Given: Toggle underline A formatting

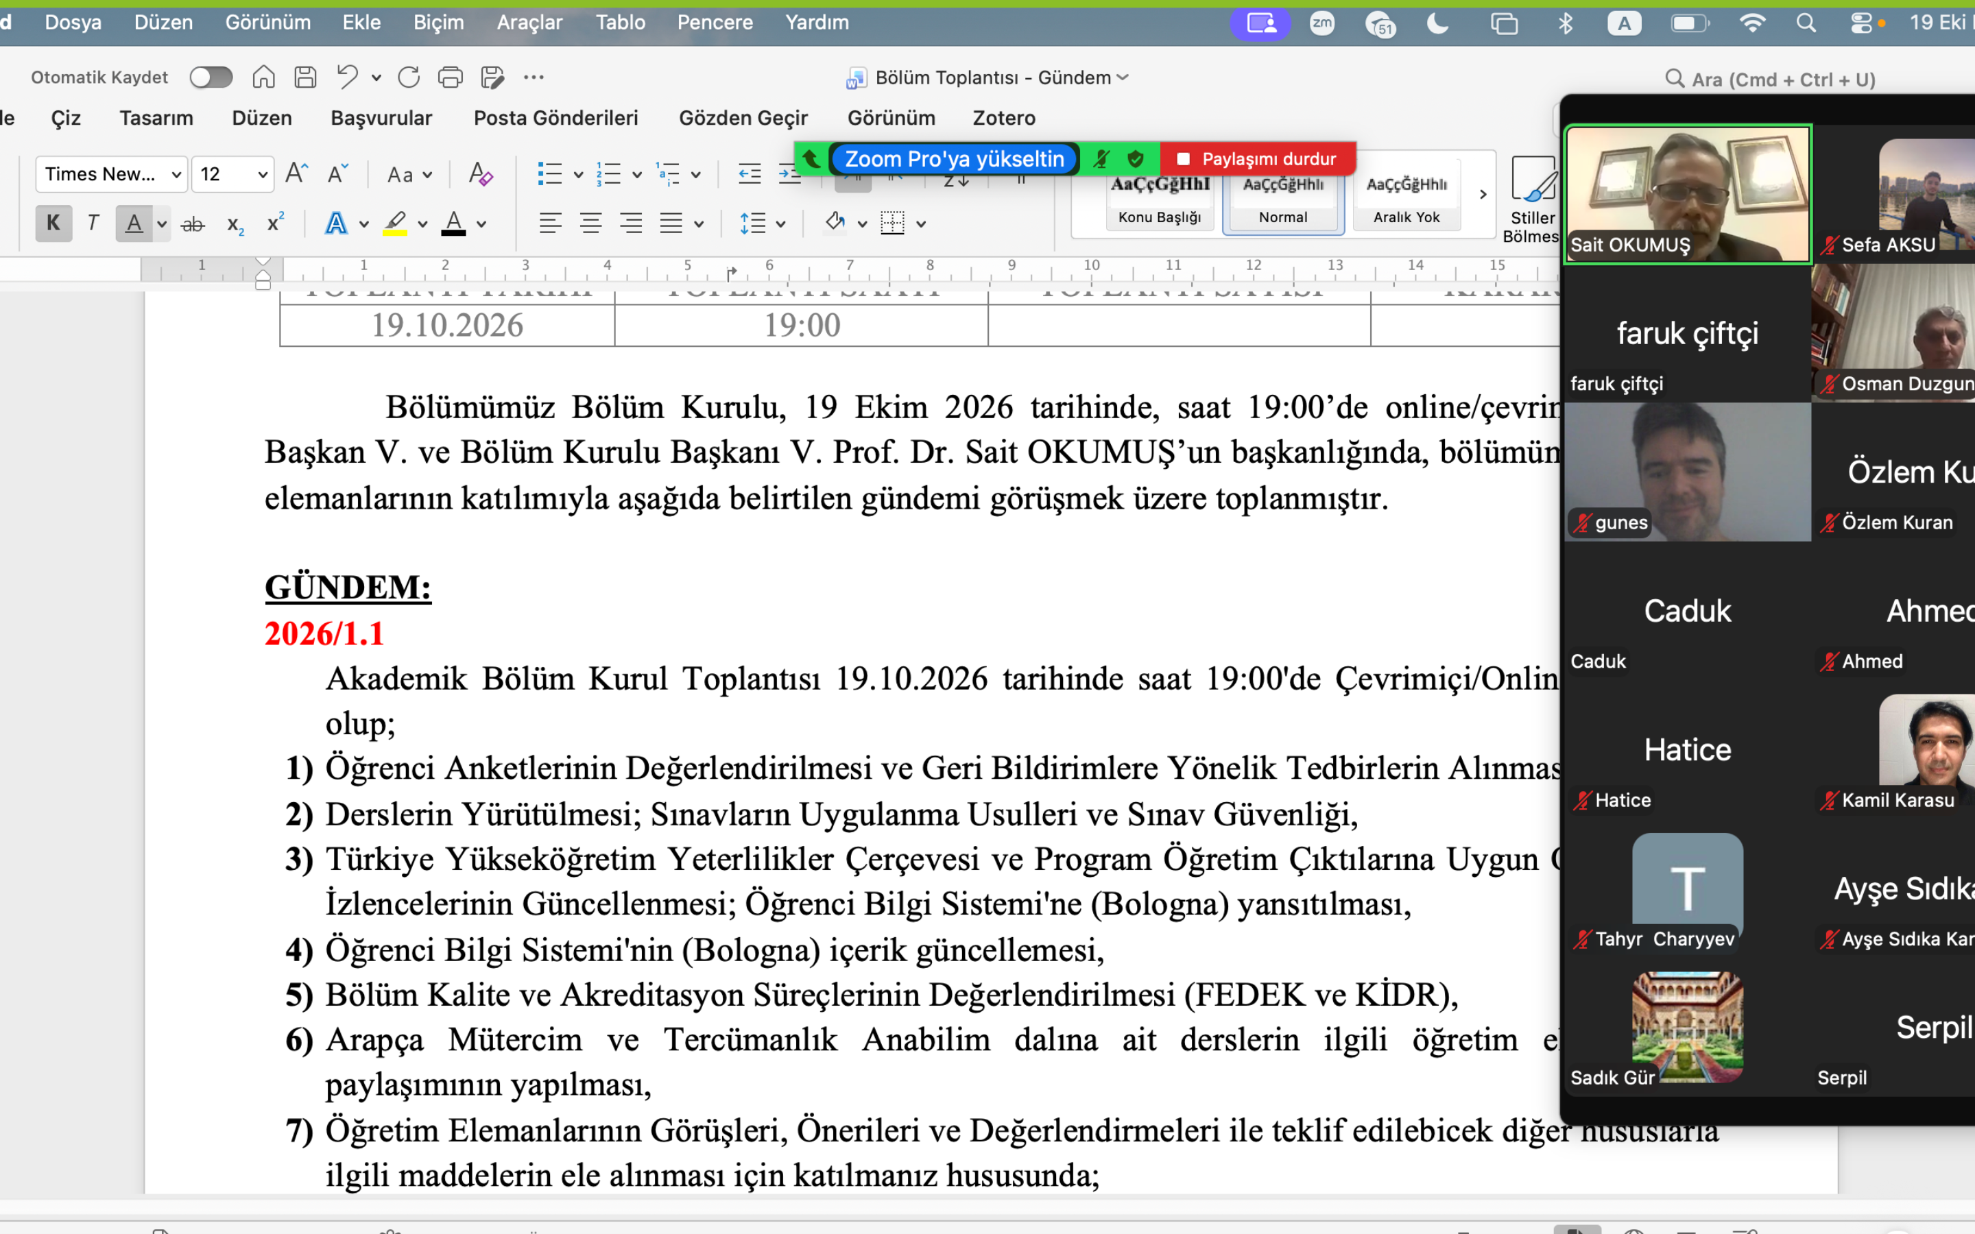Looking at the screenshot, I should click(134, 223).
